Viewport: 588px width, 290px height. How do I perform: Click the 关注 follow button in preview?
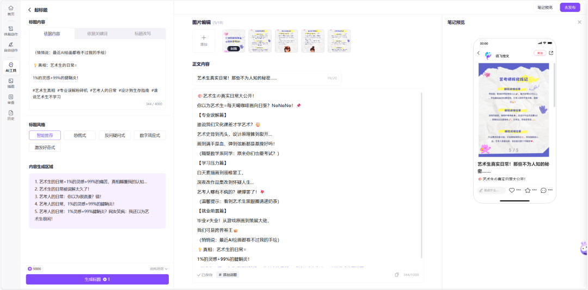(x=540, y=53)
